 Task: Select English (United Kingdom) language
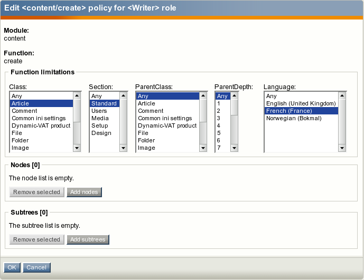click(x=301, y=103)
